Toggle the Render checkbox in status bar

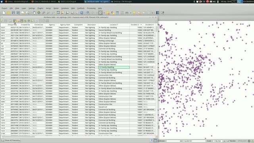228,141
